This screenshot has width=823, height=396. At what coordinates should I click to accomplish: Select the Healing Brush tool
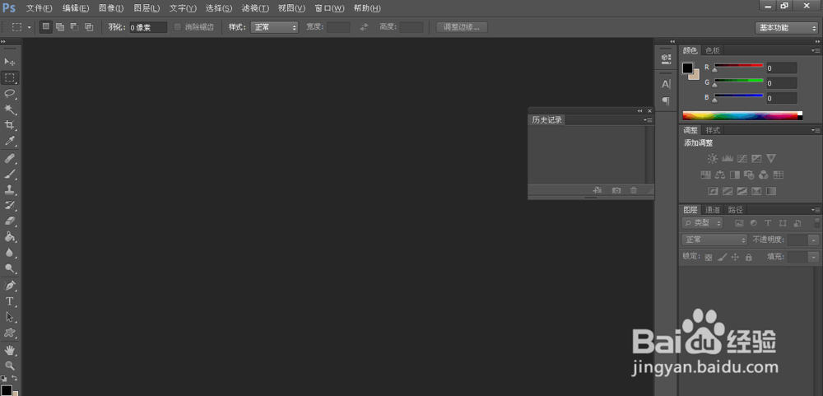point(9,158)
